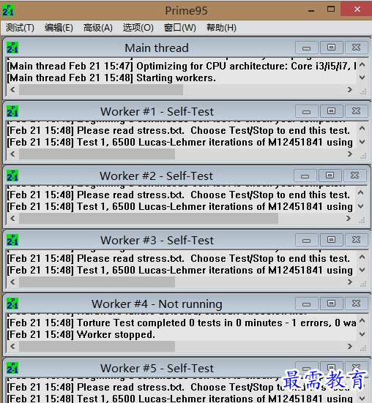
Task: Close the Worker #2 child window
Action: click(354, 176)
